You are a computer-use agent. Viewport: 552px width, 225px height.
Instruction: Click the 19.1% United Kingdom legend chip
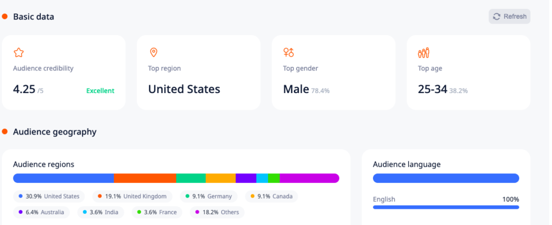click(133, 196)
